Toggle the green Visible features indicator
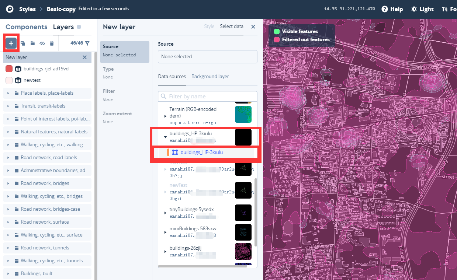Image resolution: width=457 pixels, height=280 pixels. click(277, 31)
